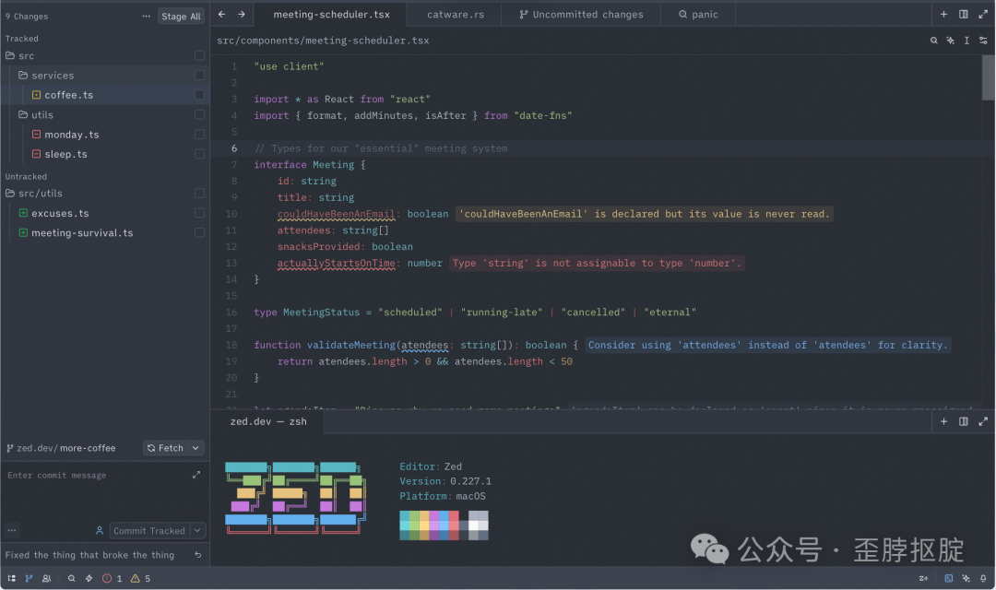Open the dropdown arrow beside Fetch
The image size is (996, 590).
196,448
